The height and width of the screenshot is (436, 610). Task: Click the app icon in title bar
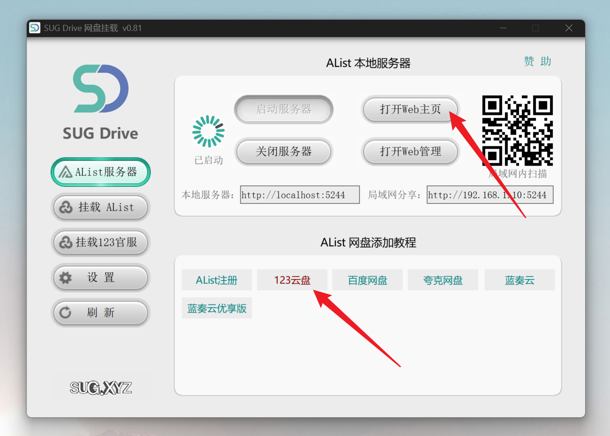point(35,28)
